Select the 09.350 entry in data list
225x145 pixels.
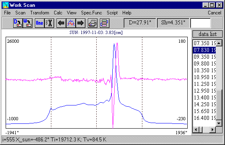click(x=204, y=57)
